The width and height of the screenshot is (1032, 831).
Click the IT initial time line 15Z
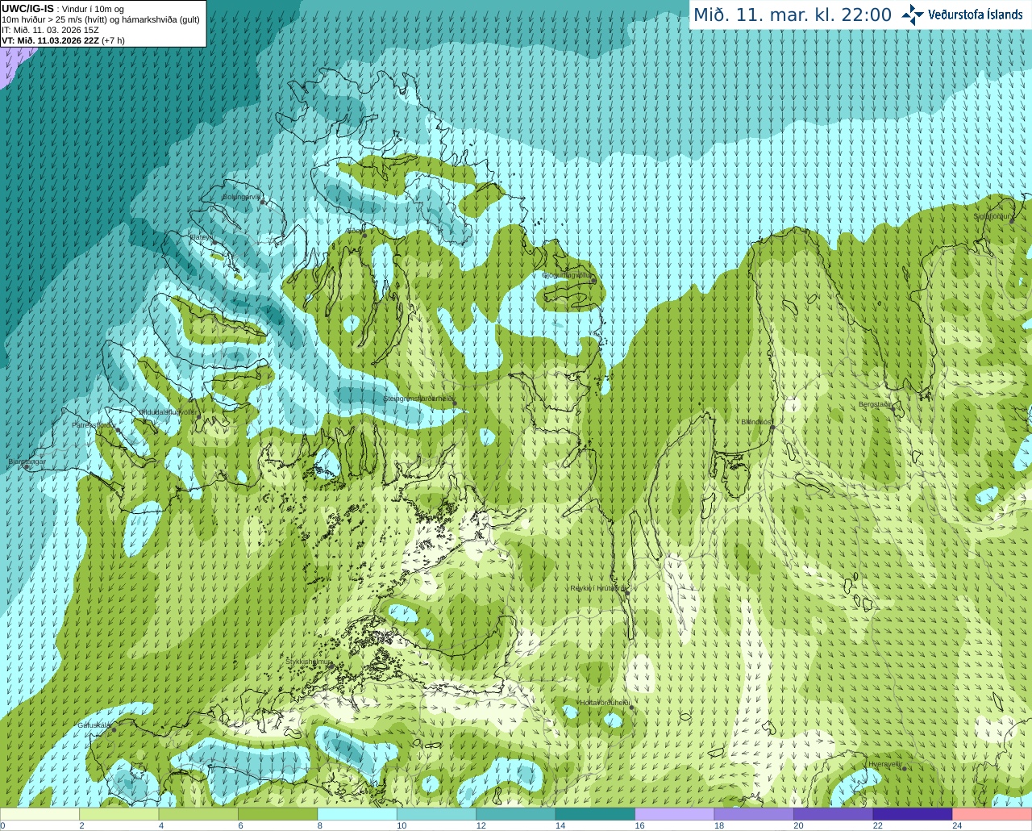(x=50, y=30)
